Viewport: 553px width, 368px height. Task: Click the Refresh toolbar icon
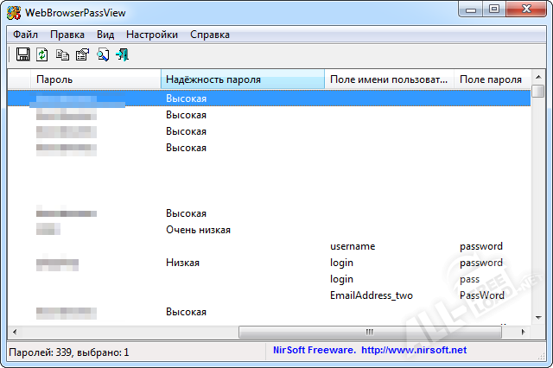[42, 54]
